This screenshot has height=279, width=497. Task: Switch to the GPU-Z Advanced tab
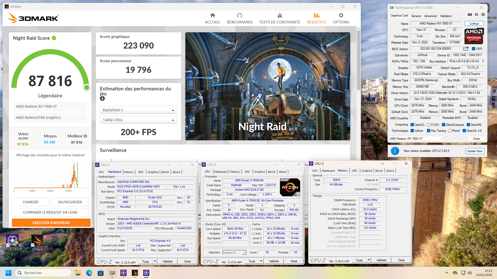click(430, 16)
